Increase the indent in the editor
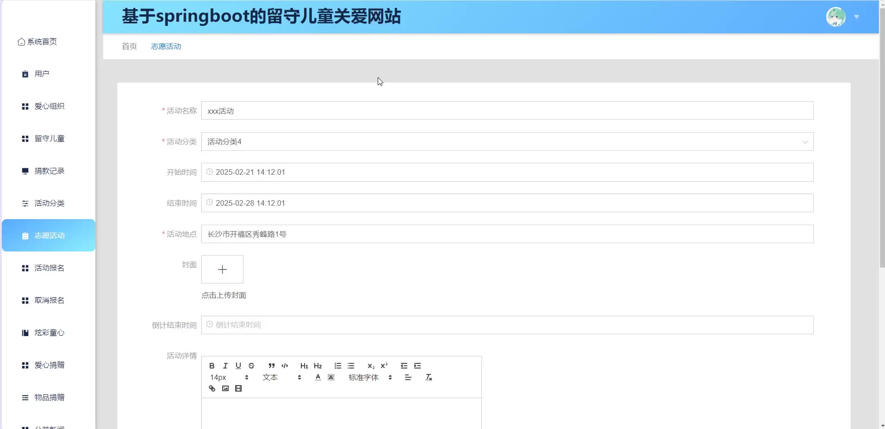This screenshot has height=429, width=885. [418, 366]
